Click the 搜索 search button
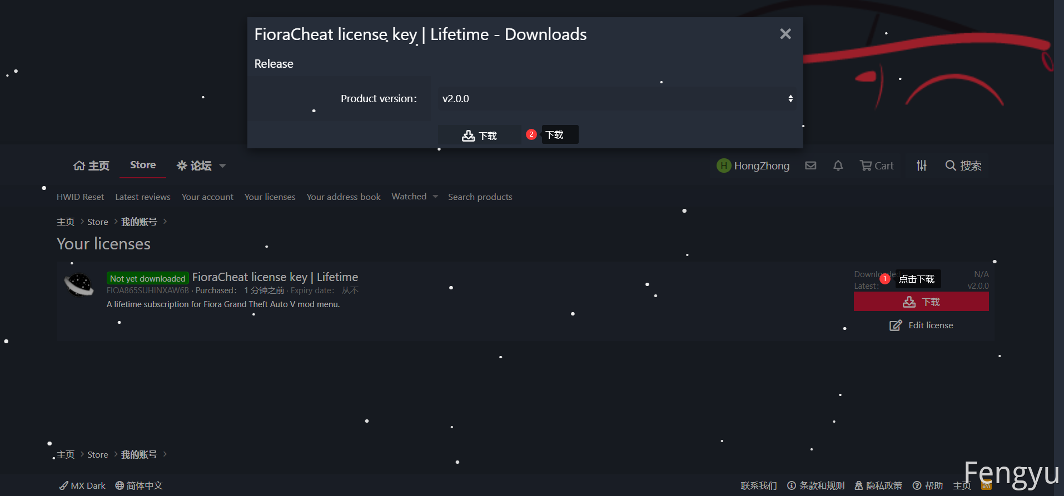This screenshot has height=496, width=1064. 963,166
